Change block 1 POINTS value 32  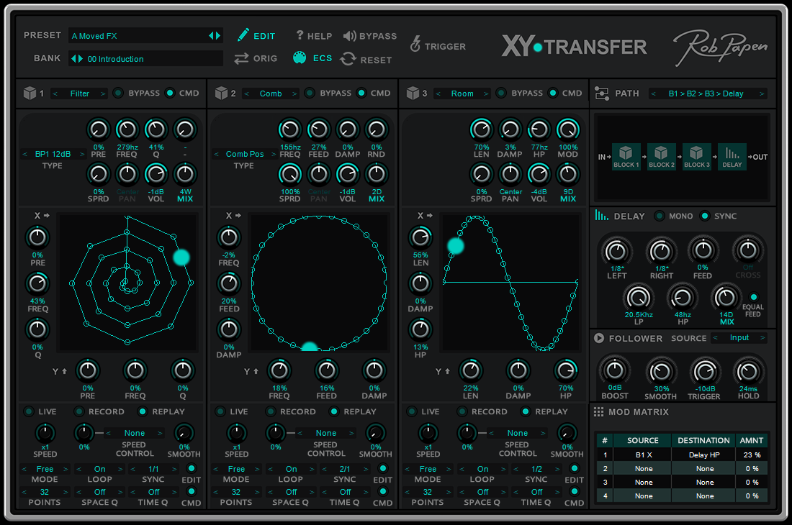pyautogui.click(x=45, y=492)
